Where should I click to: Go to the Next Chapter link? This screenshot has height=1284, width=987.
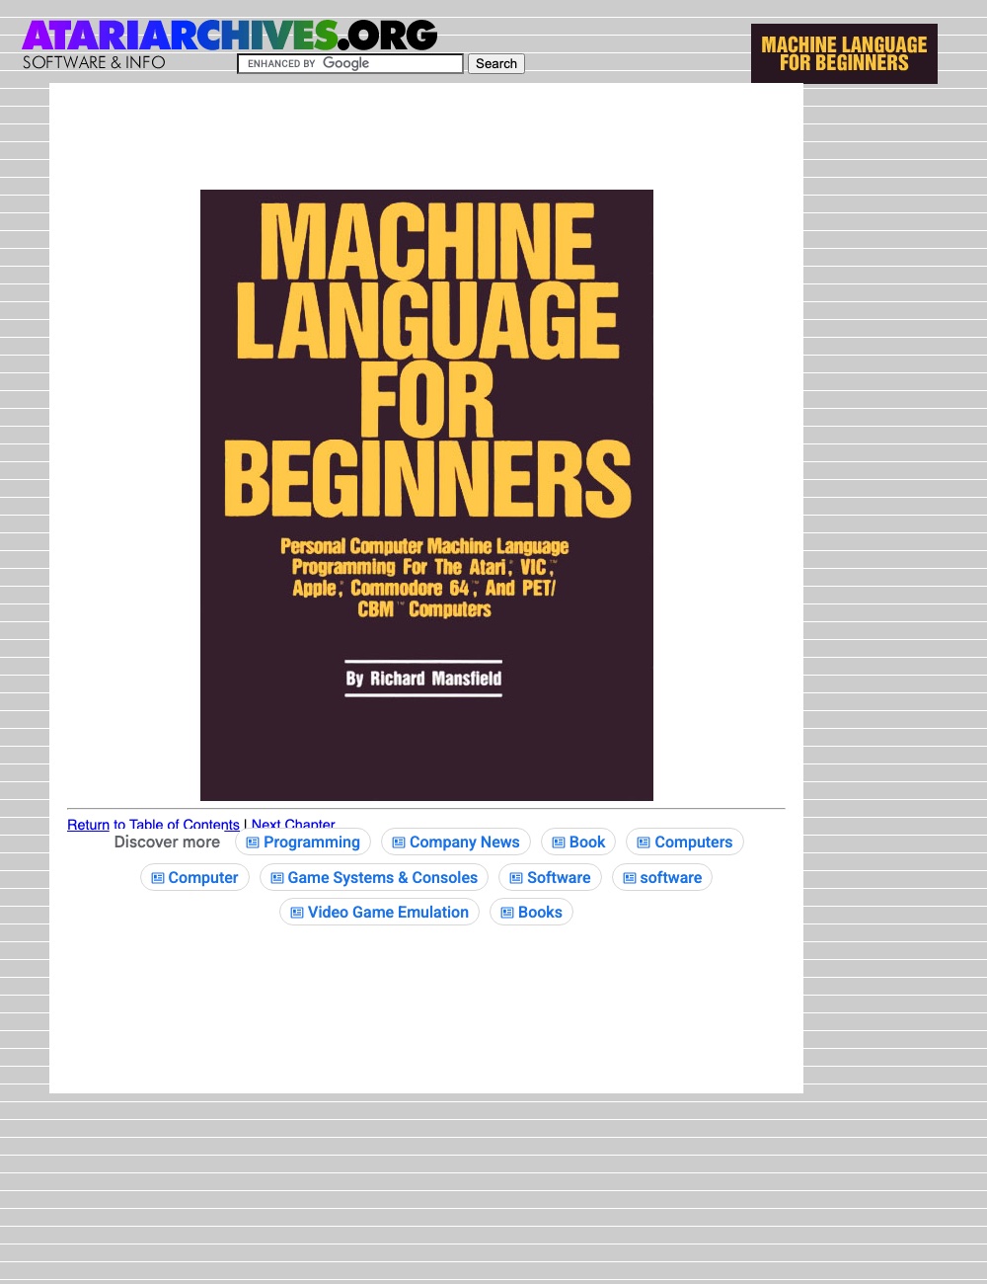coord(293,825)
